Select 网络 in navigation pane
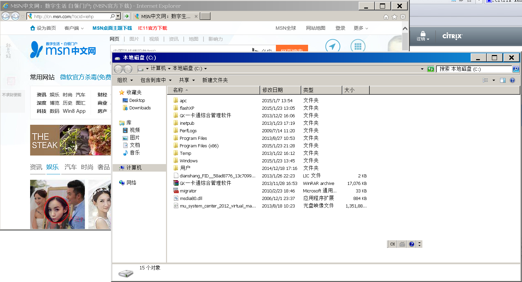 128,183
